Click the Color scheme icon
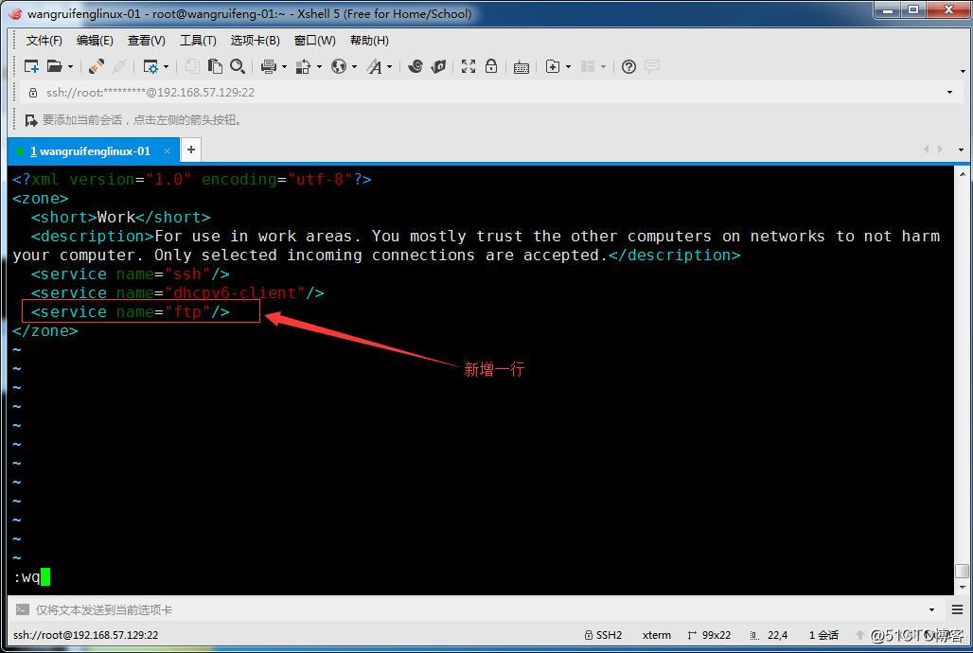The image size is (973, 653). (x=303, y=66)
